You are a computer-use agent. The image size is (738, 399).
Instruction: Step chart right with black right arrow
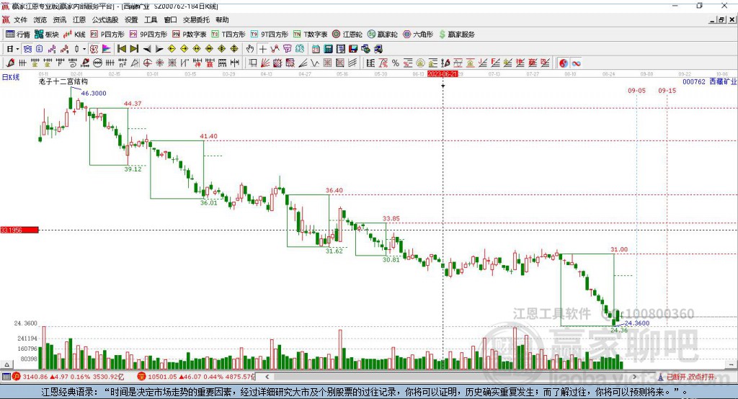pos(159,49)
